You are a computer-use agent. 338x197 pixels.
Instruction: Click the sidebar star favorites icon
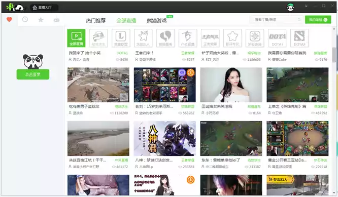click(x=41, y=20)
